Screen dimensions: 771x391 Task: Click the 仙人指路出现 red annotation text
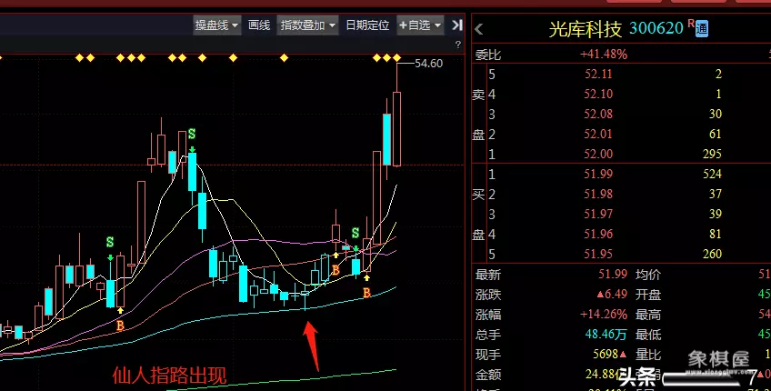tap(168, 375)
